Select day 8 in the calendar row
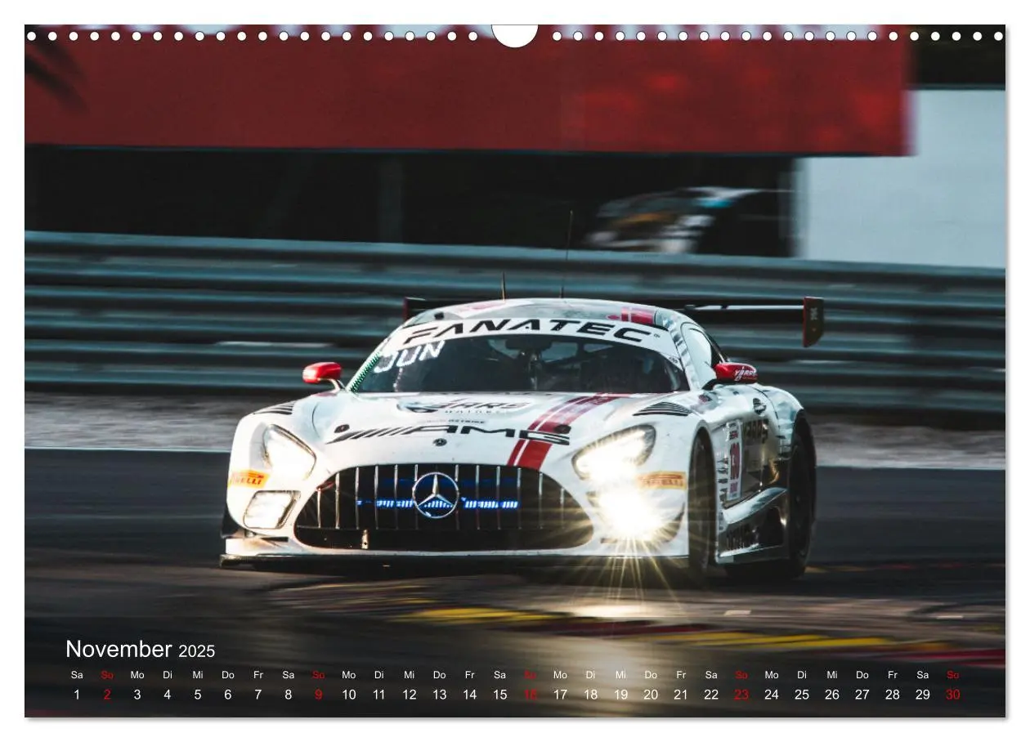 tap(289, 695)
